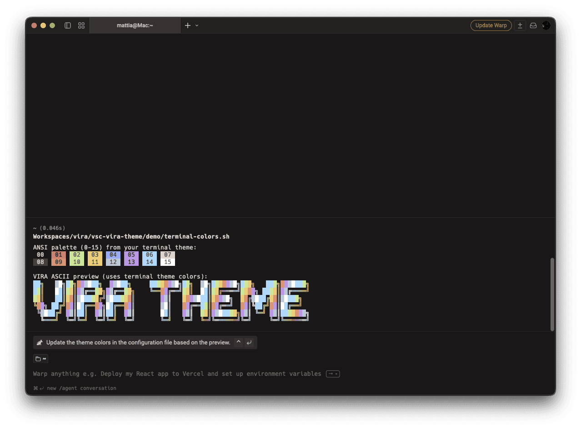Click the 06 cyan palette swatch

[x=150, y=255]
